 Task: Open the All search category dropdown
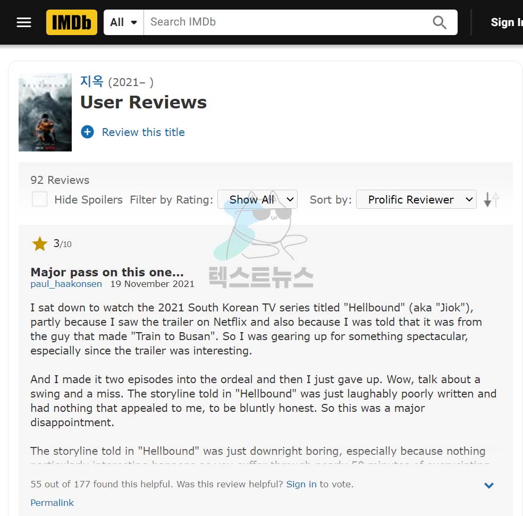point(124,22)
